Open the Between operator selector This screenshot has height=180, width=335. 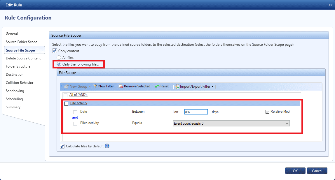(138, 112)
